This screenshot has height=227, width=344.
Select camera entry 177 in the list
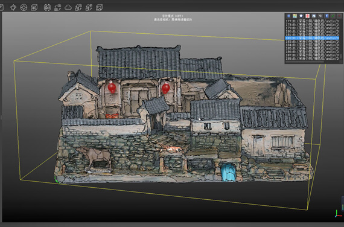[x=312, y=21]
